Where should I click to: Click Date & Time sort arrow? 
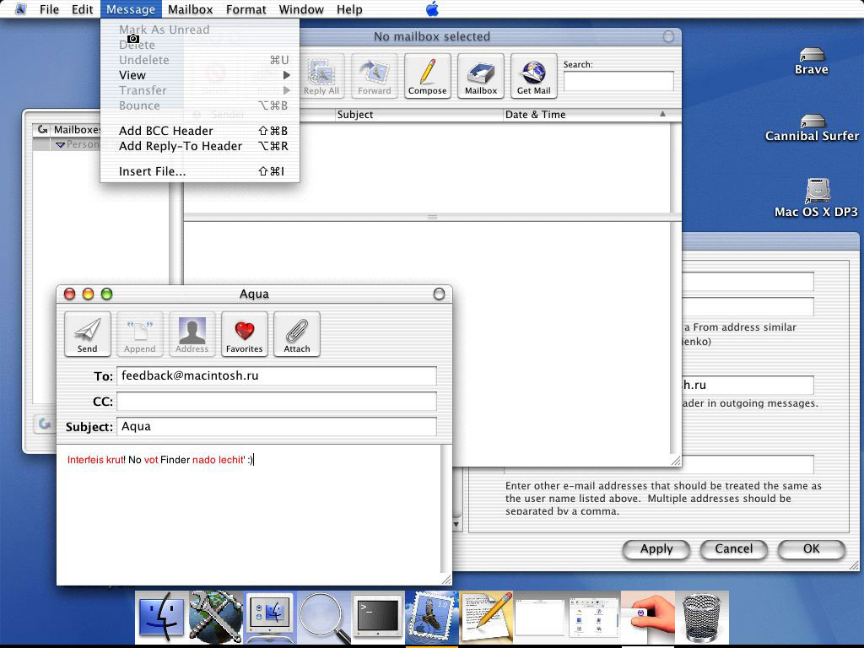click(x=662, y=114)
